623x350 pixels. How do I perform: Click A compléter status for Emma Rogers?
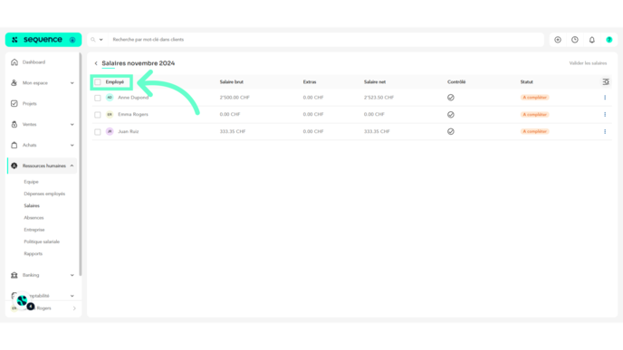pyautogui.click(x=535, y=115)
